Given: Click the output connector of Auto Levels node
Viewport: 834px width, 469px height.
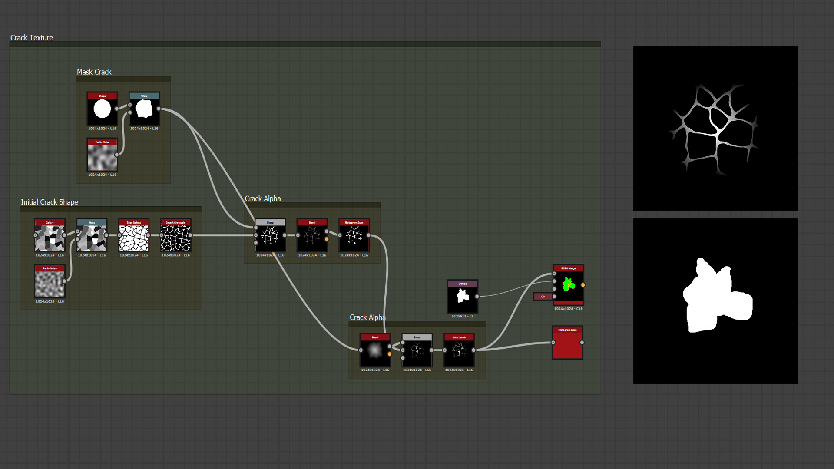Looking at the screenshot, I should pos(473,350).
